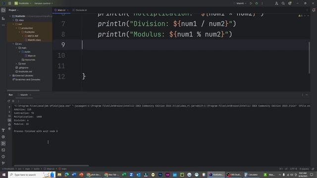Open More Actions next to Debug
Screen dimensions: 317x178
click(x=262, y=3)
